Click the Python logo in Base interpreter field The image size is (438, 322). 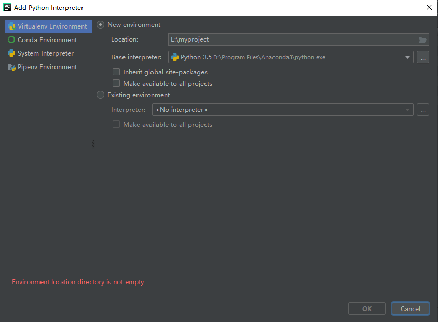175,57
